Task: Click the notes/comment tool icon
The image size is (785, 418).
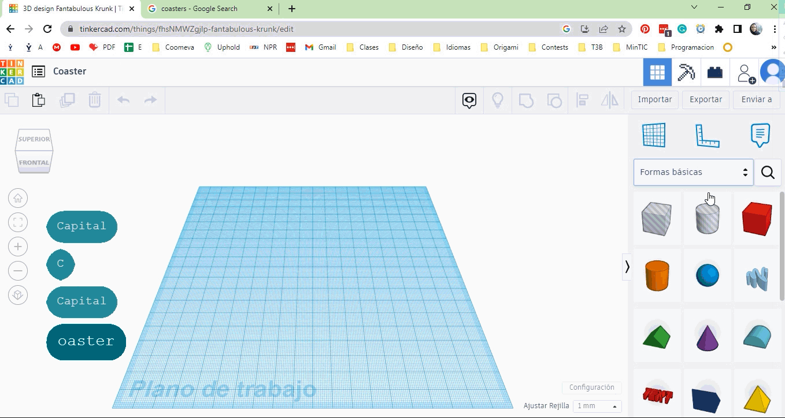Action: [760, 135]
